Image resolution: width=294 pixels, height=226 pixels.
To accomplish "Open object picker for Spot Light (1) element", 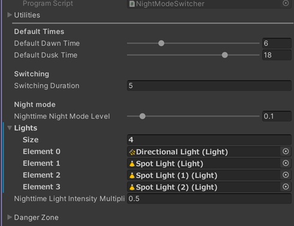I will (286, 175).
